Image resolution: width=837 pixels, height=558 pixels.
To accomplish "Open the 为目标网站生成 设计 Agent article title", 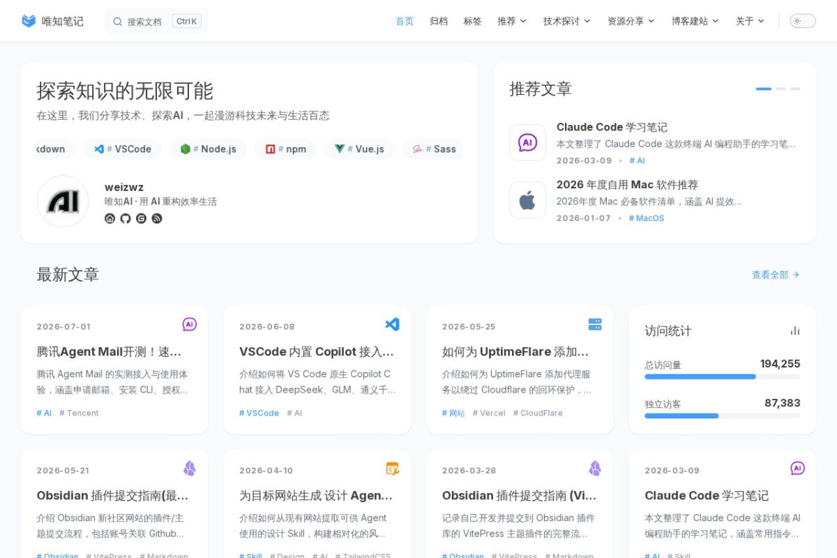I will click(x=316, y=495).
